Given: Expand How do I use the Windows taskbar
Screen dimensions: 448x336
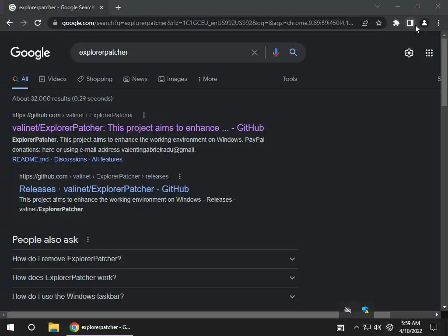Looking at the screenshot, I should pyautogui.click(x=155, y=297).
